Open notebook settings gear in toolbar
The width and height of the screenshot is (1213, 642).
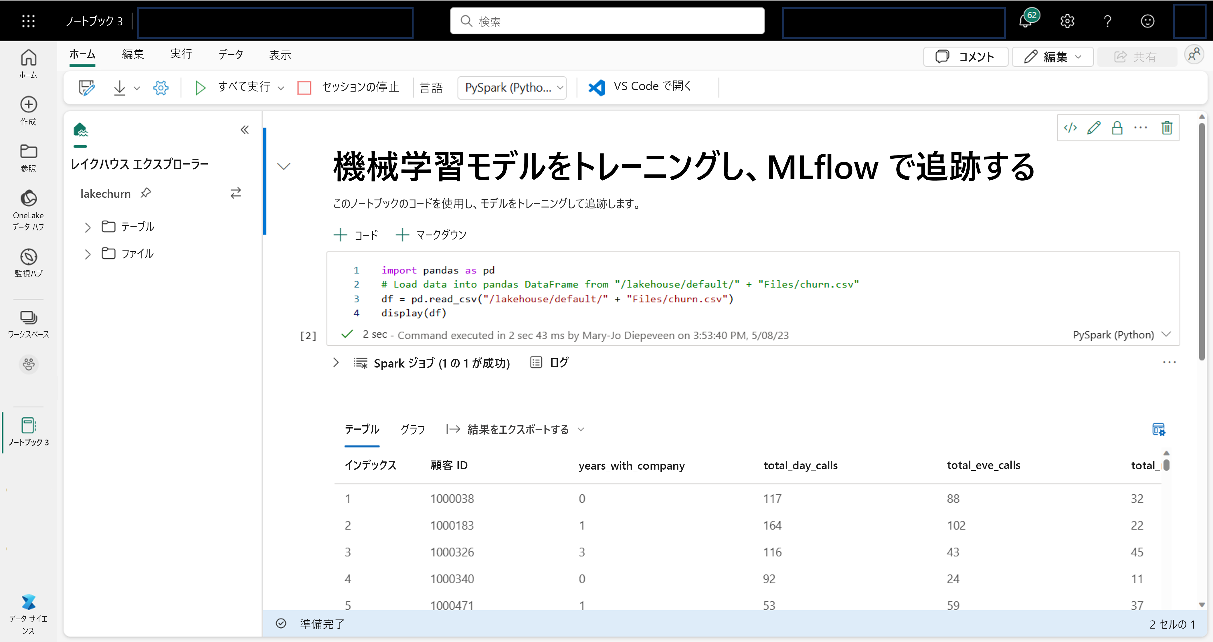[161, 88]
